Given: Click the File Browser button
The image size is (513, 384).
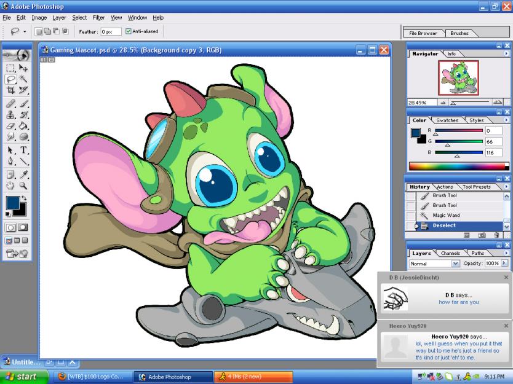Looking at the screenshot, I should click(x=423, y=33).
